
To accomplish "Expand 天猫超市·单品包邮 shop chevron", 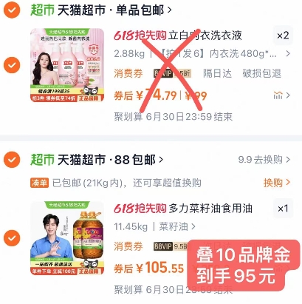I will pos(169,10).
